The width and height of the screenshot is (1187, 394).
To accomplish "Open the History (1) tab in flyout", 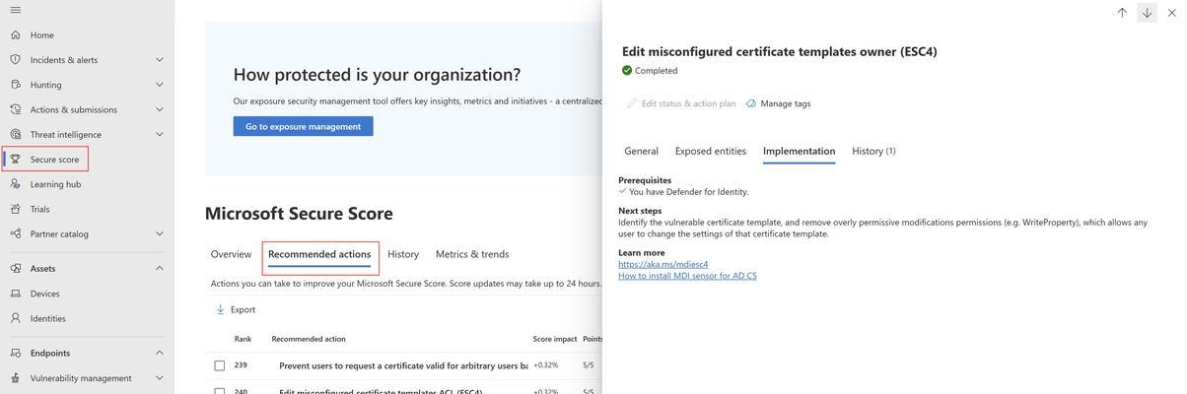I will click(x=874, y=151).
